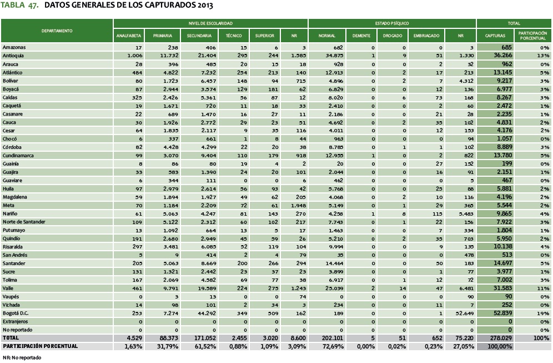The height and width of the screenshot is (363, 553).
Task: Click the DEPARTAMENTO column header
Action: (57, 31)
